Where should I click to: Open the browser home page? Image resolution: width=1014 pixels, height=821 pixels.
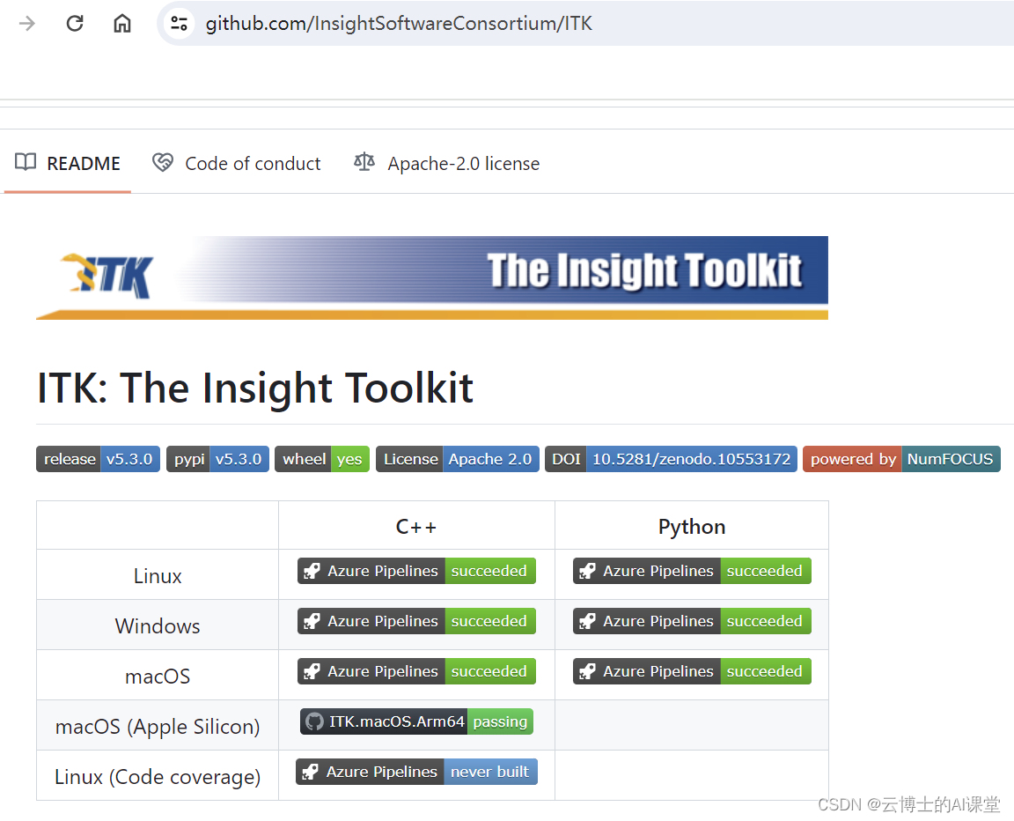pos(122,23)
